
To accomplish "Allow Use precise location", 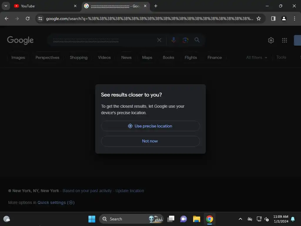I will [150, 126].
